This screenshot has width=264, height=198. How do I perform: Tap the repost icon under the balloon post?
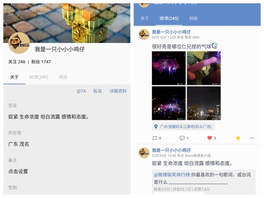(154, 138)
